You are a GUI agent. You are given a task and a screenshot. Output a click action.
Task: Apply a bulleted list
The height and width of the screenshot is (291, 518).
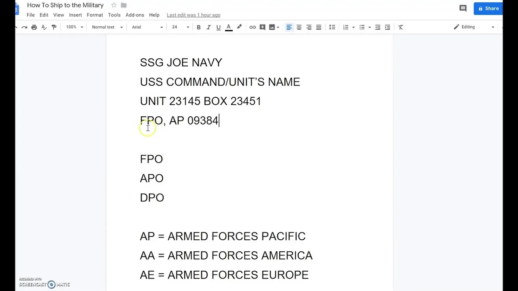(362, 27)
